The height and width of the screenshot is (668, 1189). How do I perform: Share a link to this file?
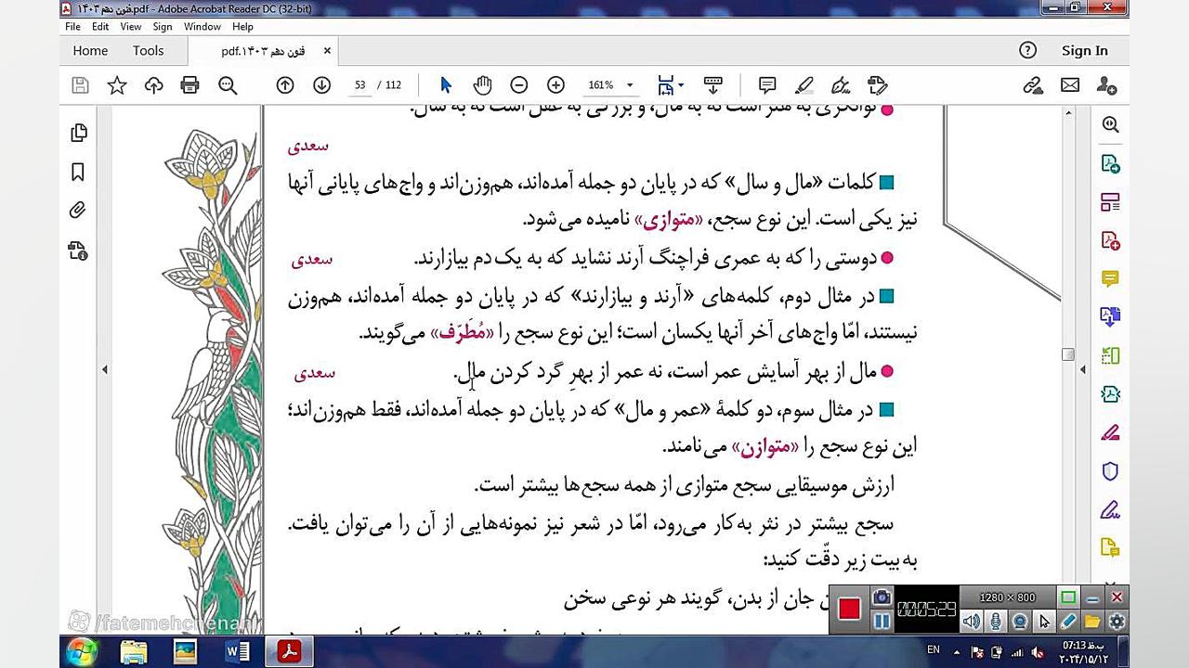(1033, 85)
